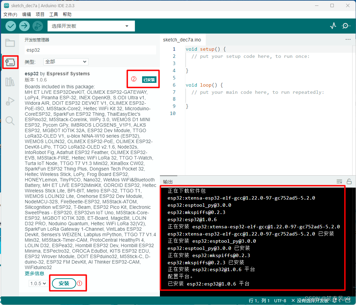
Task: Click the Upload sketch arrow icon
Action: [24, 26]
